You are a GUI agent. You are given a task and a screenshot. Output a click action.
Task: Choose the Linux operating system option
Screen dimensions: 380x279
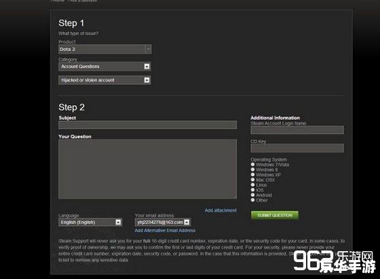pyautogui.click(x=252, y=185)
